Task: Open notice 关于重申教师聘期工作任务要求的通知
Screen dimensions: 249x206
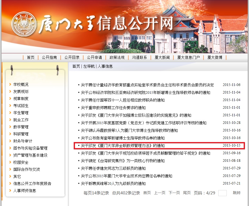Action: (113, 108)
